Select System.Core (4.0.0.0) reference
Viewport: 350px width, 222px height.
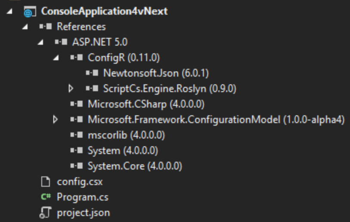(135, 166)
